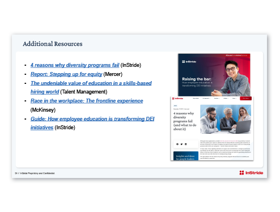Open the pink inline link in article paragraph
The height and width of the screenshot is (212, 280).
click(229, 141)
